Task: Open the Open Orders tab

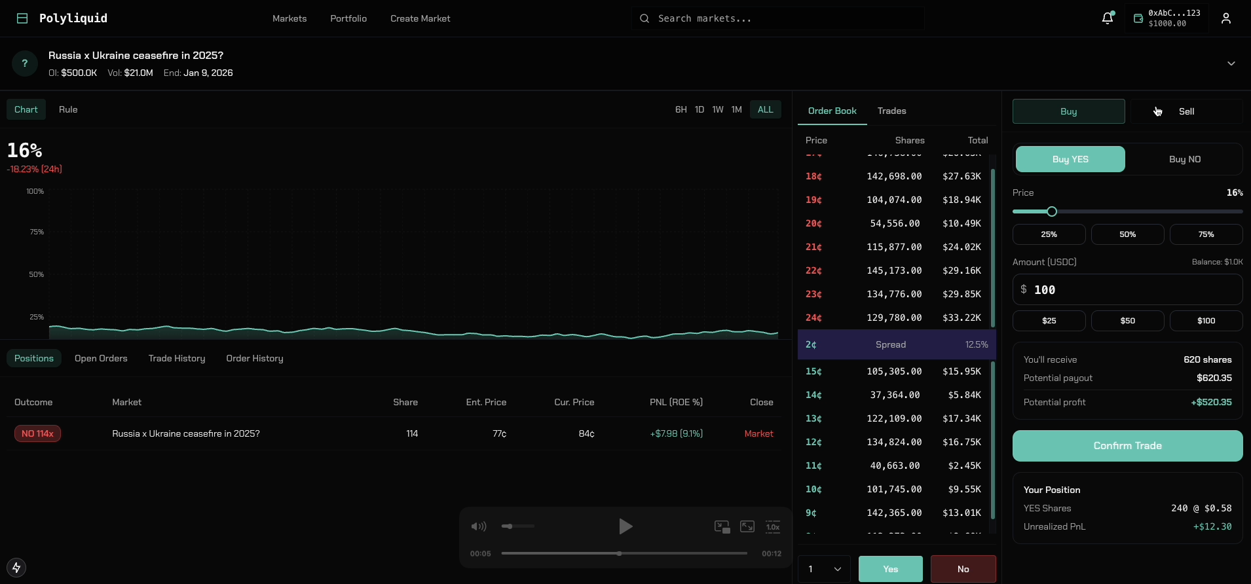Action: [x=101, y=358]
